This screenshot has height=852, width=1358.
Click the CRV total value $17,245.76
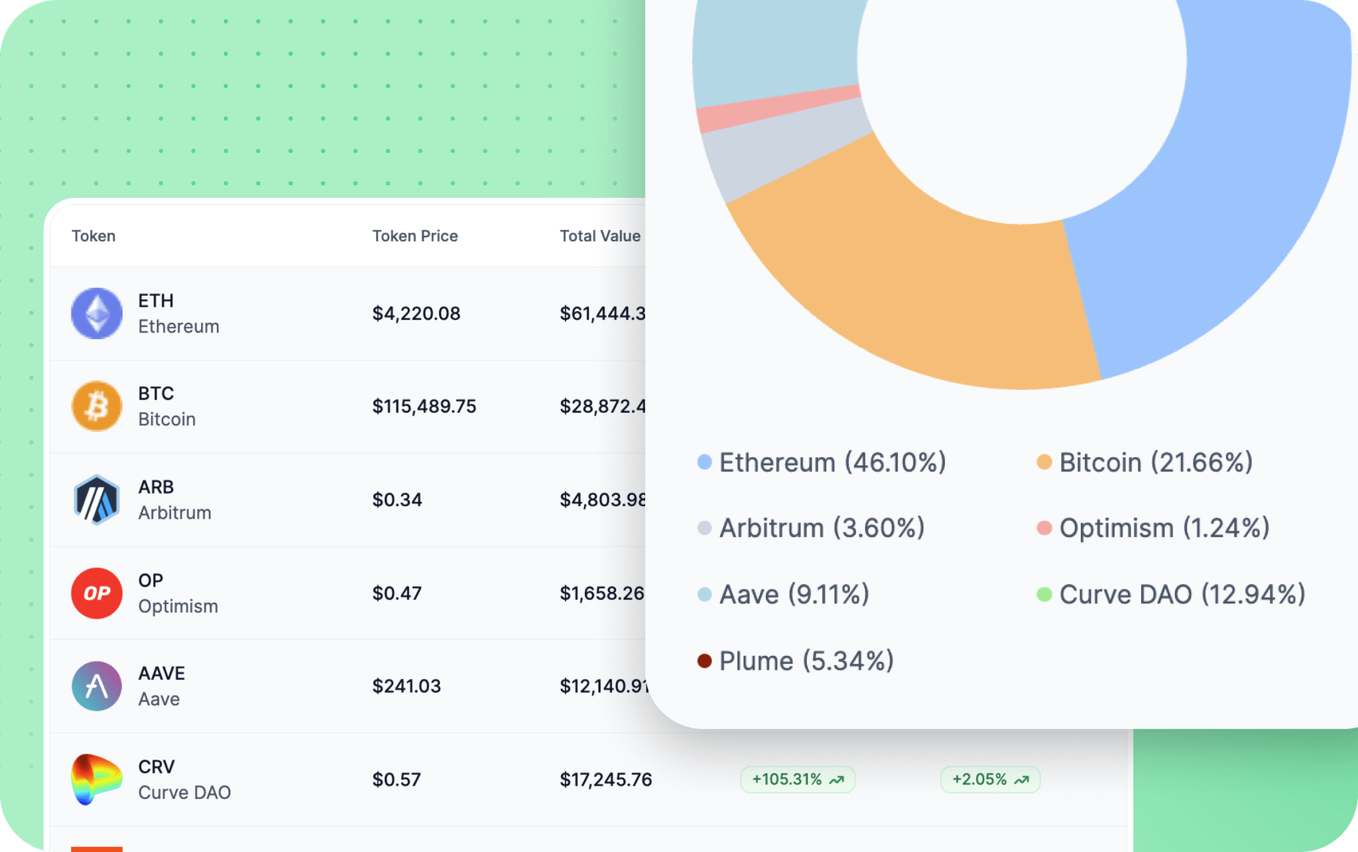click(606, 779)
